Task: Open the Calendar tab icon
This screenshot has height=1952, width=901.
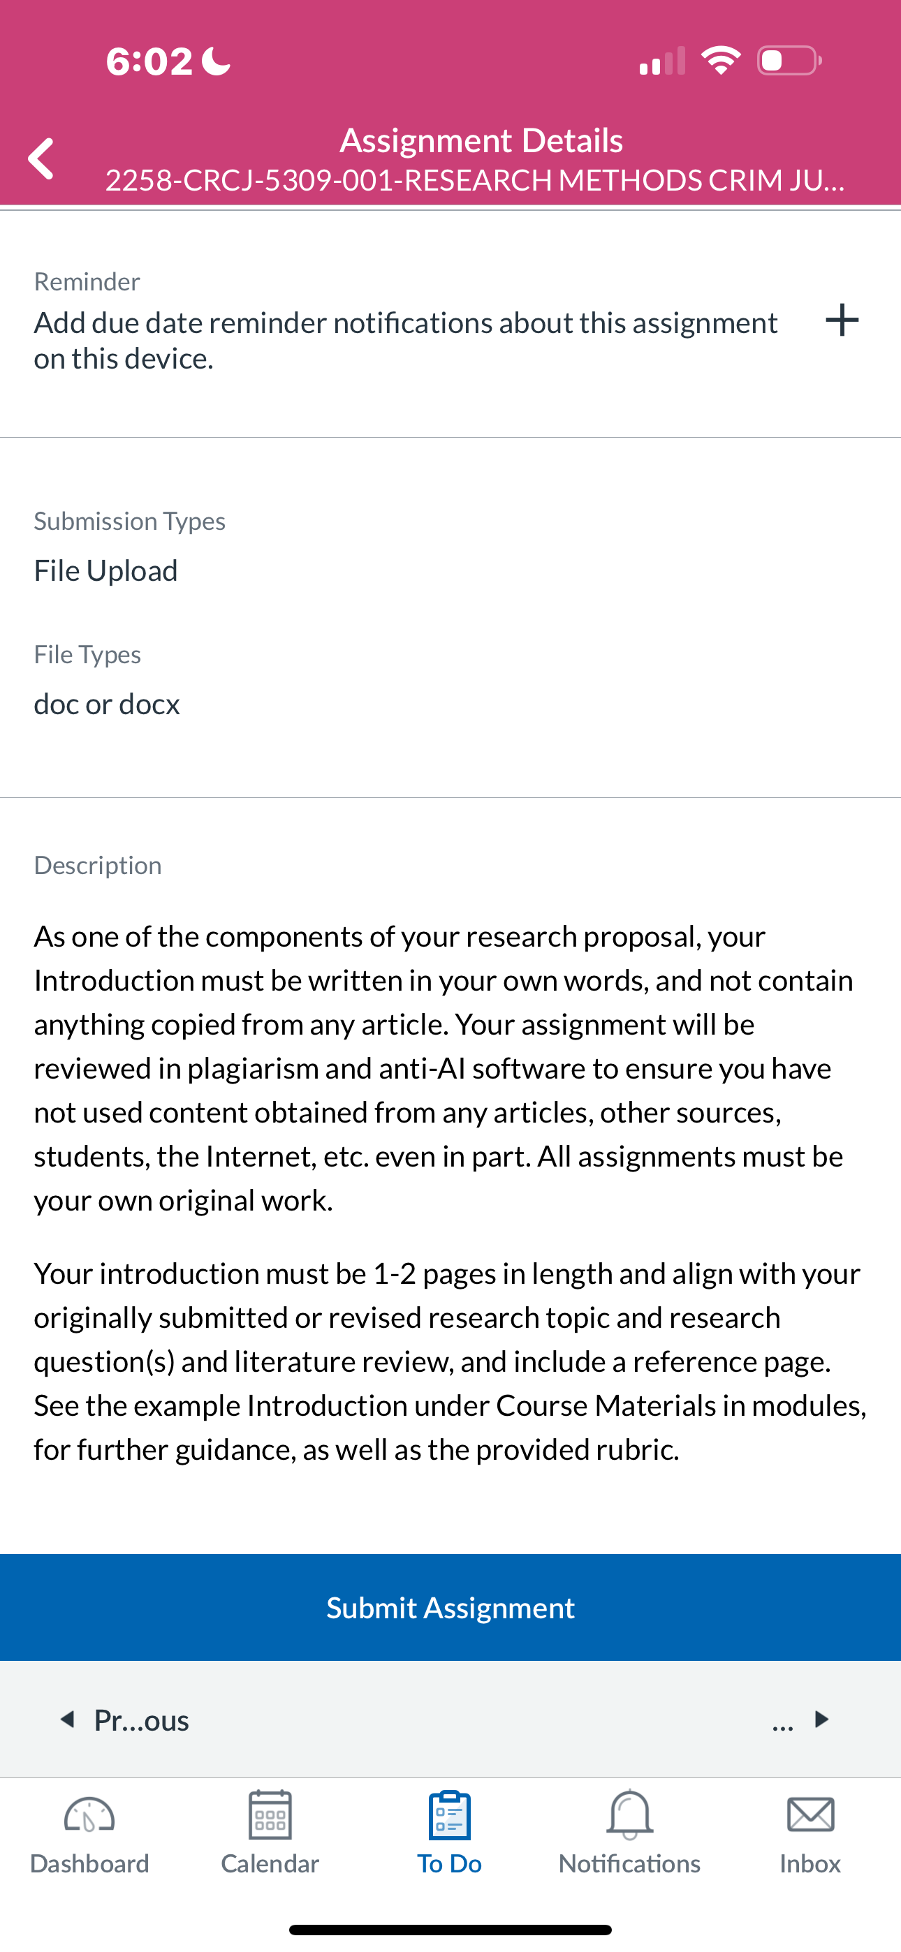Action: click(x=270, y=1815)
